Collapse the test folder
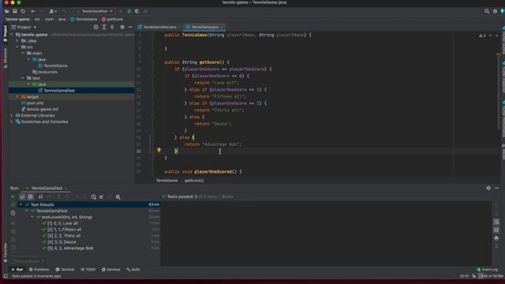This screenshot has width=505, height=284. click(23, 78)
